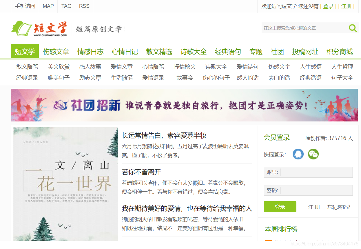
Task: Open the TAG link
Action: tap(66, 6)
